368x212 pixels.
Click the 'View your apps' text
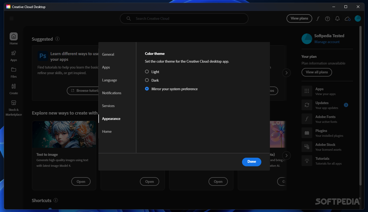325,94
